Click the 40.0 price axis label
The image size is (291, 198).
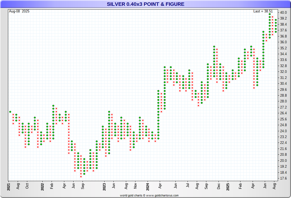[283, 13]
